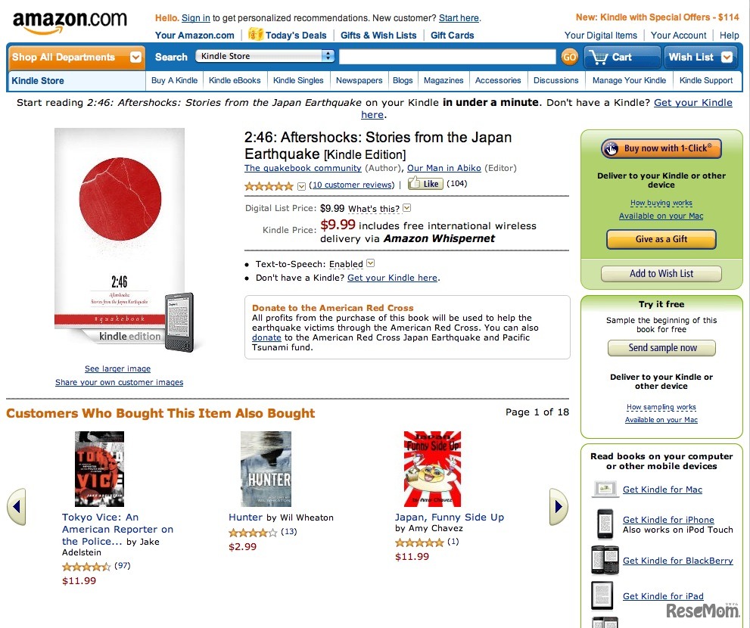Click the orange GO search button

(569, 57)
